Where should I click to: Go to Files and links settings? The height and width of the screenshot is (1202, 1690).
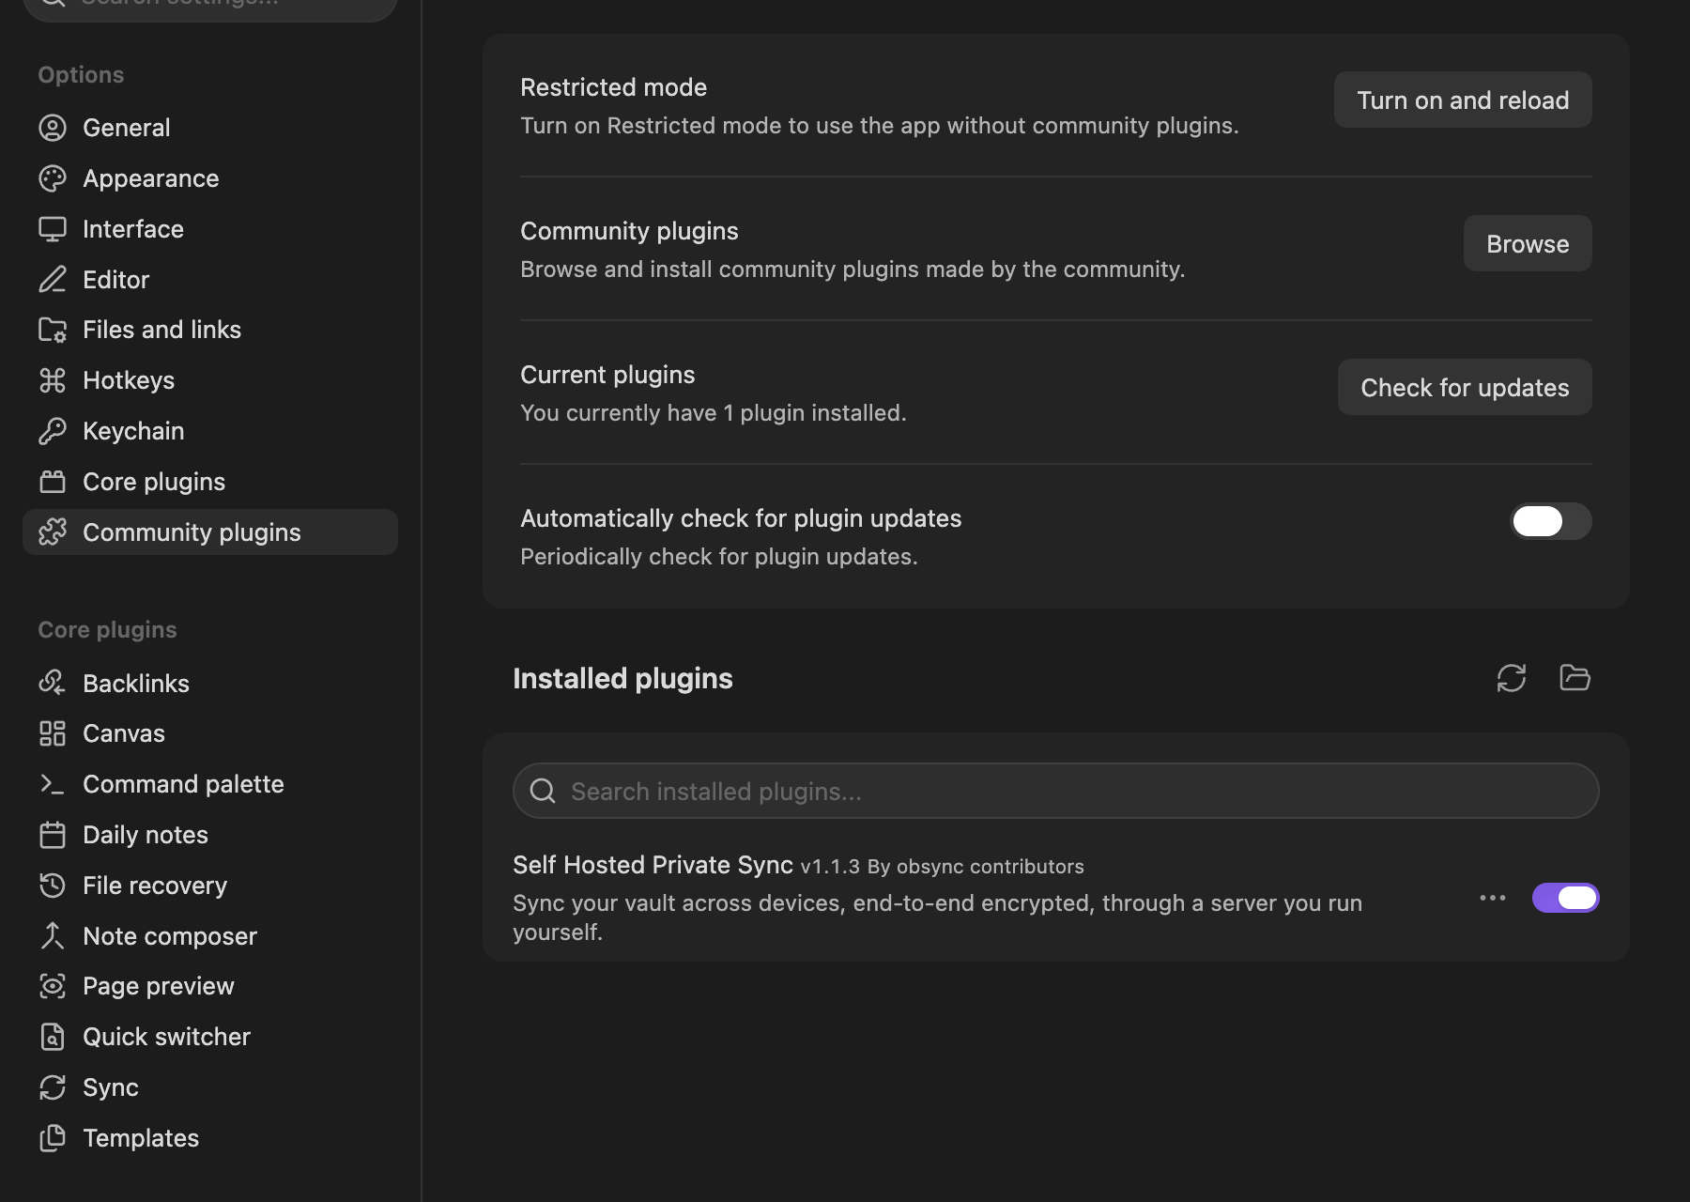click(210, 330)
